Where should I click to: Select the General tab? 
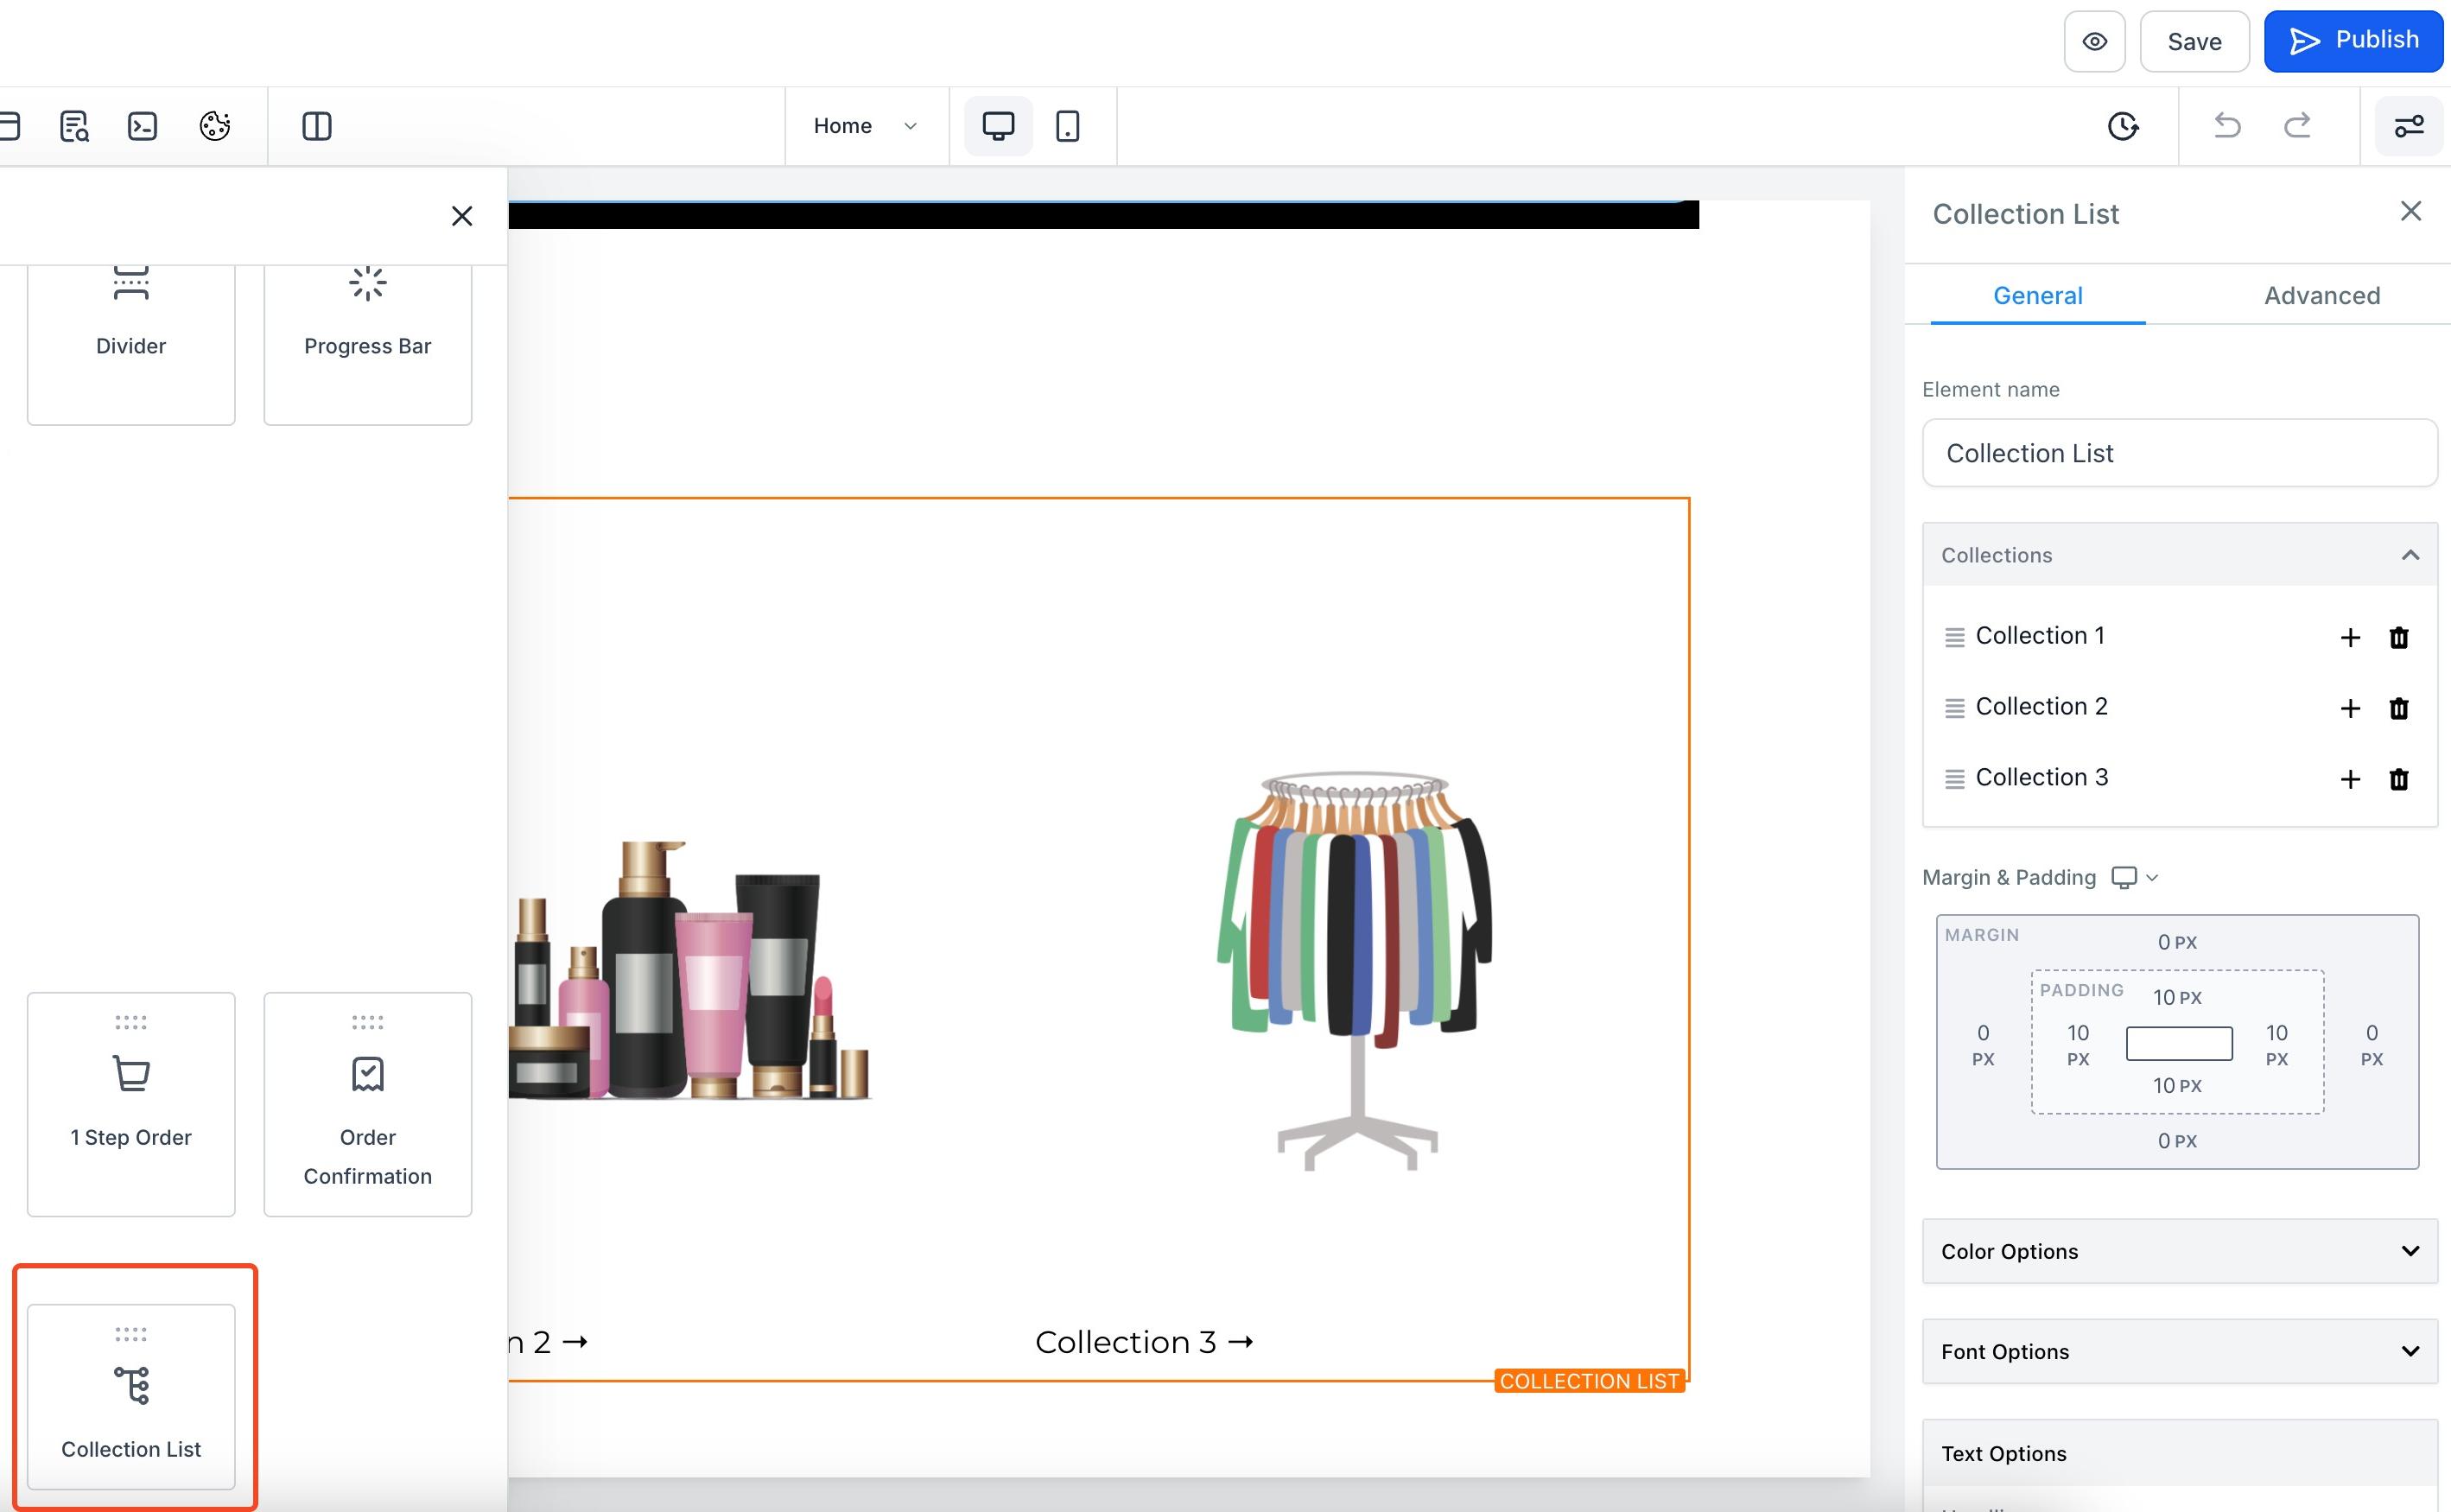(2038, 296)
